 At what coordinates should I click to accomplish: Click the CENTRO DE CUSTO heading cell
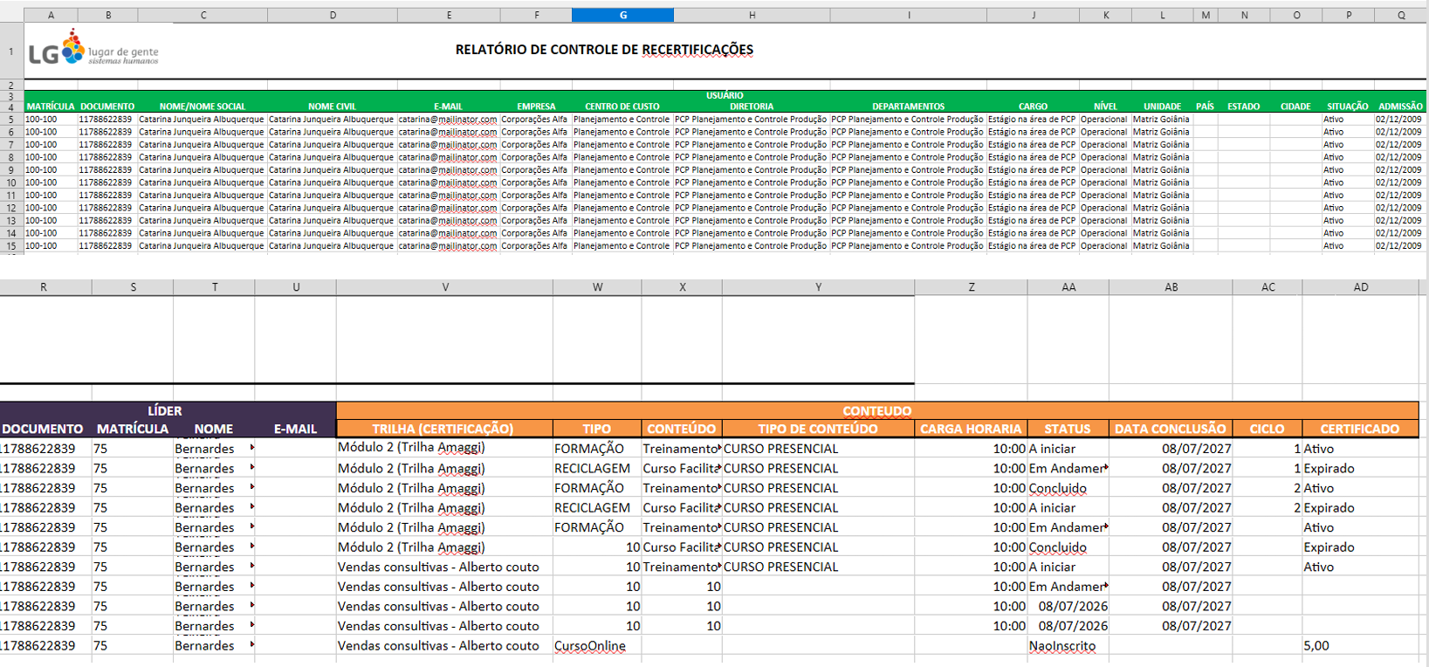622,107
